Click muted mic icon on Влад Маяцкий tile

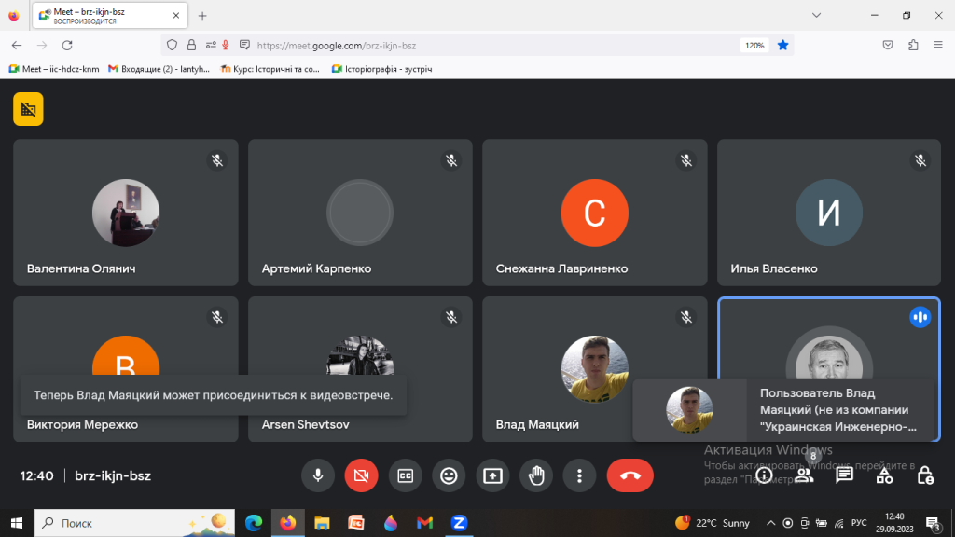685,317
